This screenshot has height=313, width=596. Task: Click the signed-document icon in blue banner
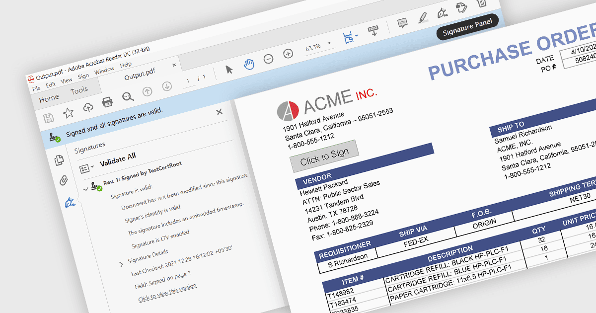pos(55,138)
